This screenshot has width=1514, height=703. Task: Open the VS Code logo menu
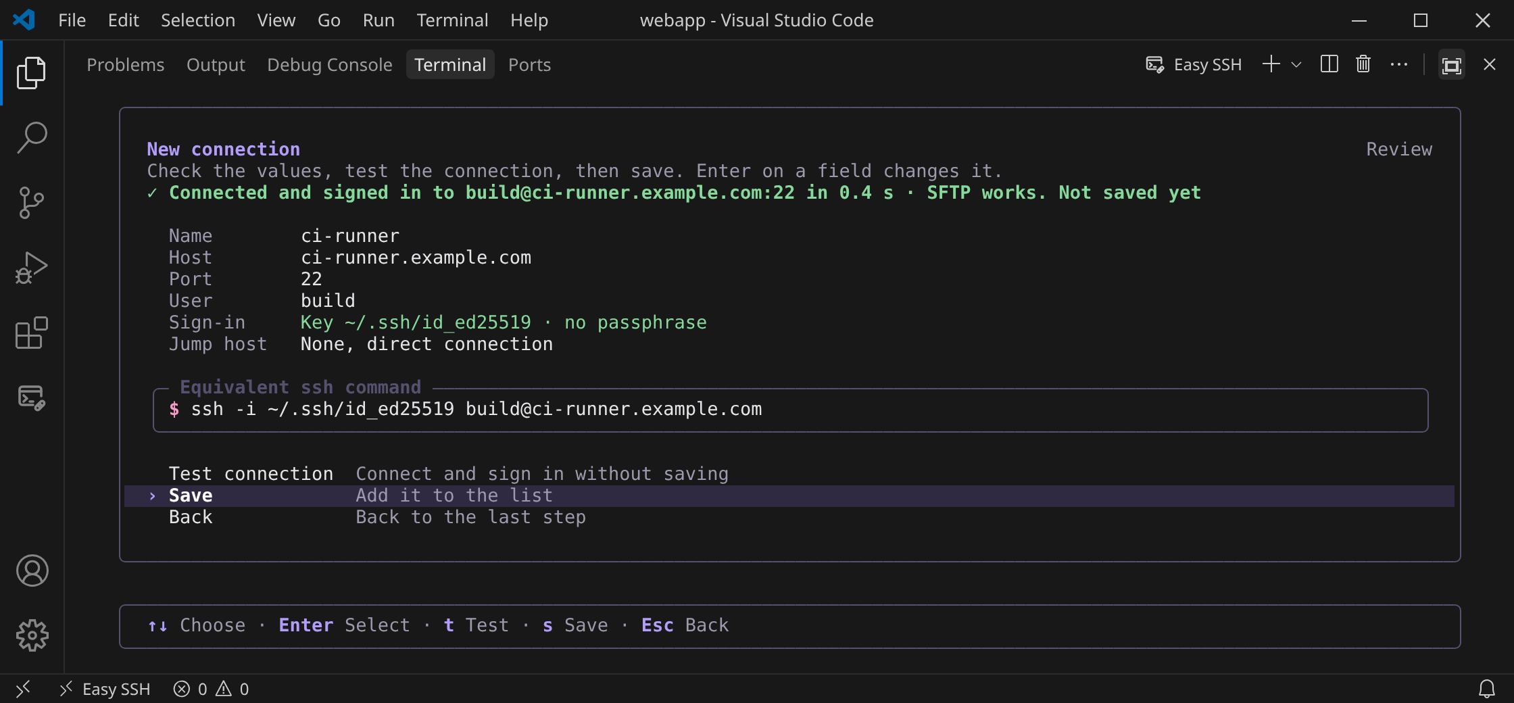24,20
